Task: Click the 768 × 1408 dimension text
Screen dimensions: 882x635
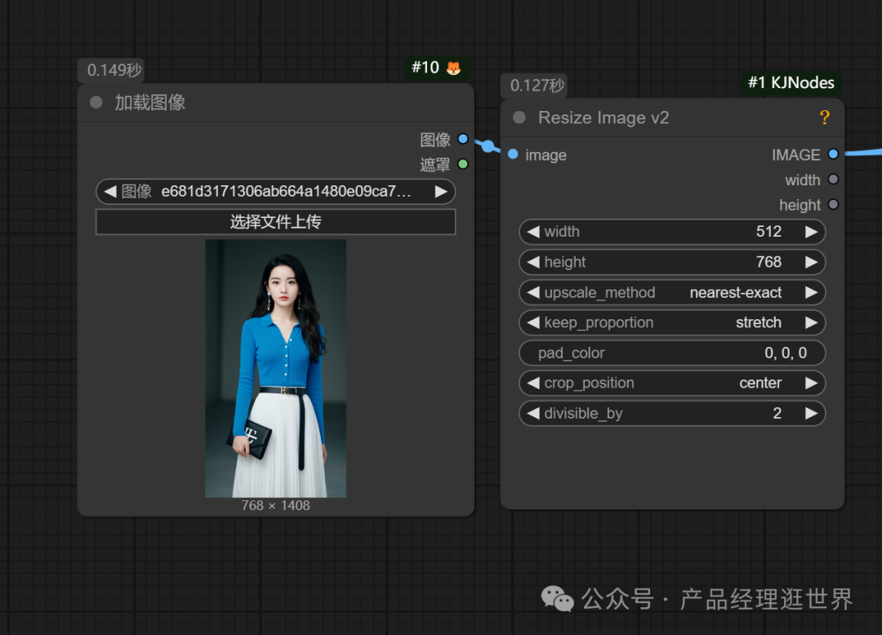Action: pyautogui.click(x=276, y=505)
